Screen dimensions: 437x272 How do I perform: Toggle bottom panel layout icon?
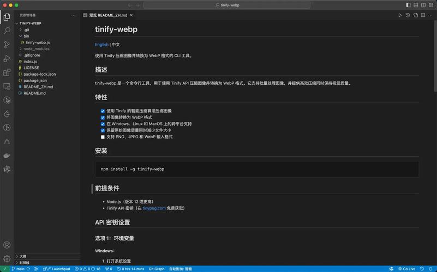click(x=416, y=5)
